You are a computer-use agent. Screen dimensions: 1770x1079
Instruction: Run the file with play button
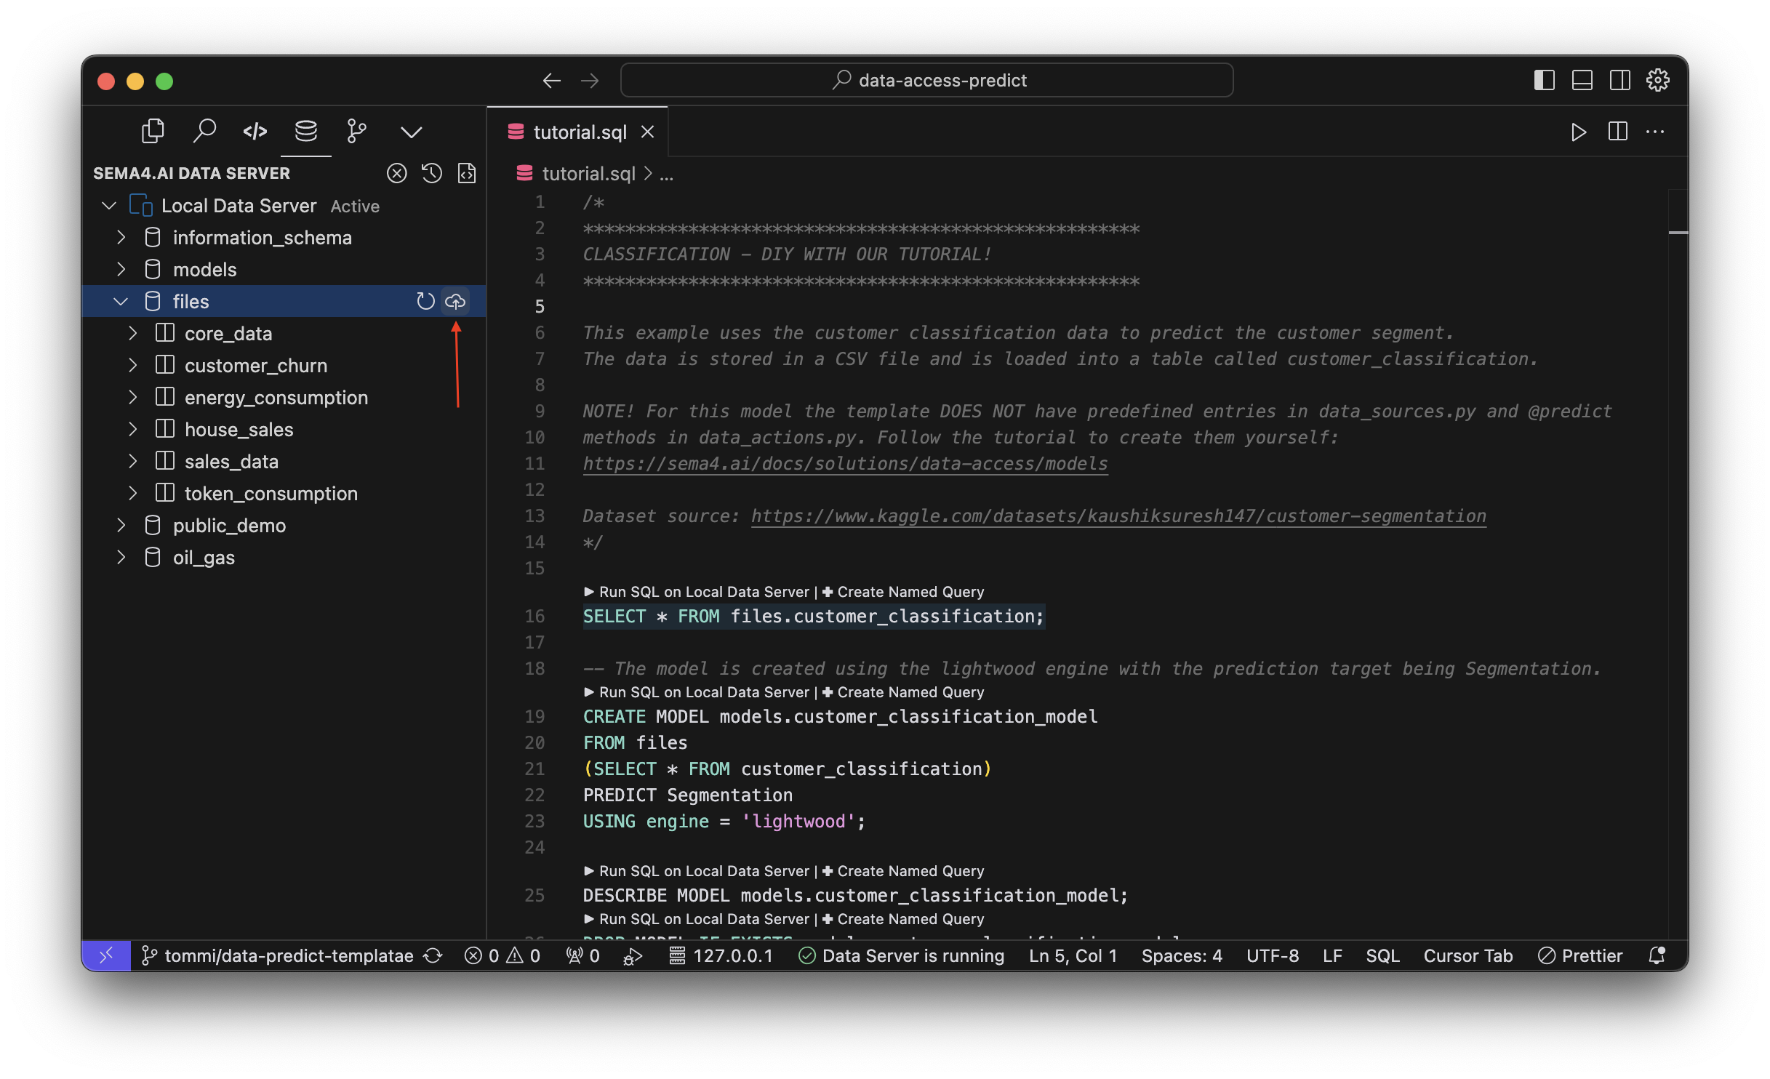pyautogui.click(x=1577, y=132)
